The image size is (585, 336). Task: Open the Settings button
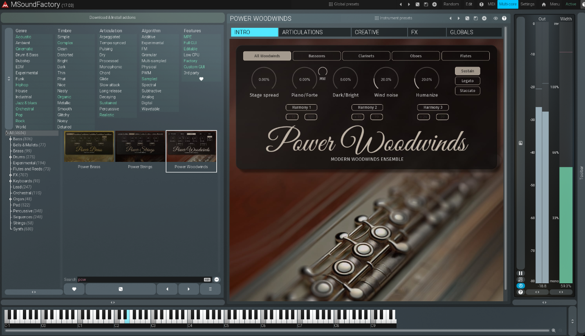tap(527, 4)
